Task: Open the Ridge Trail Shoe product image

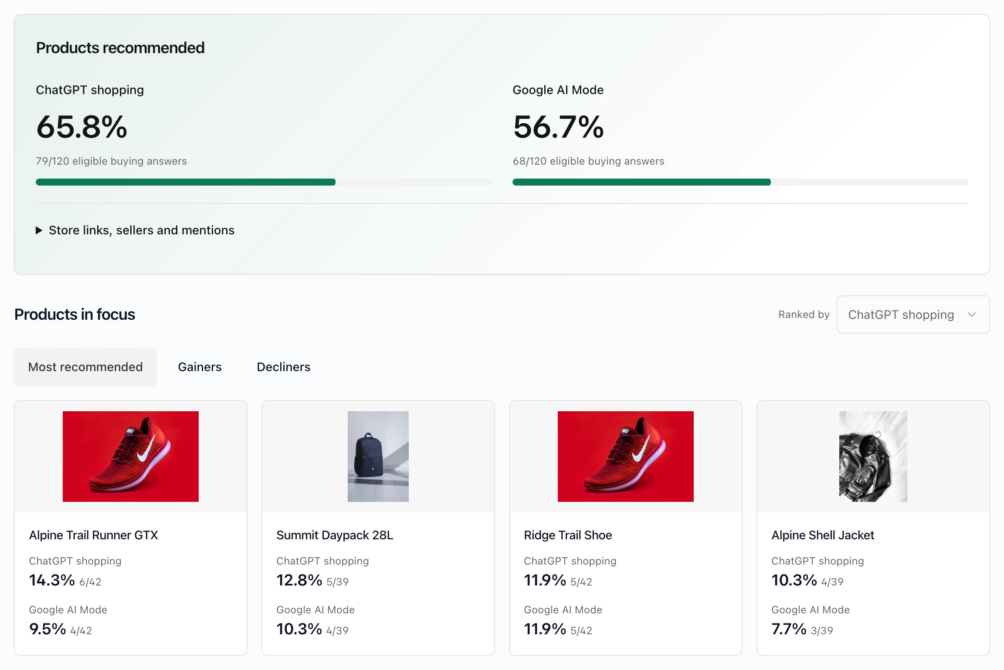Action: 626,457
